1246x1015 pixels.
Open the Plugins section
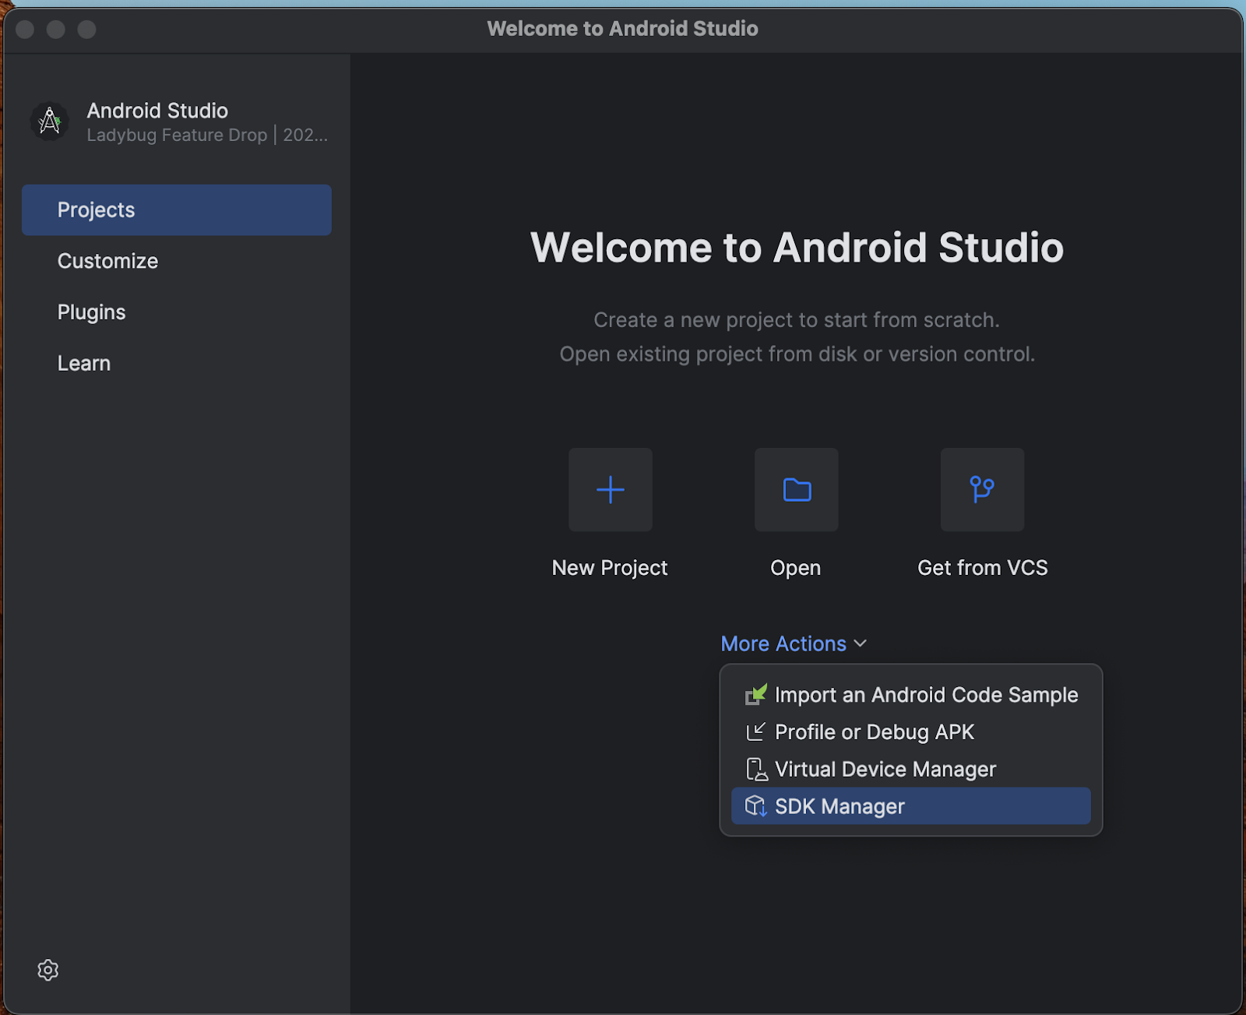click(x=91, y=312)
